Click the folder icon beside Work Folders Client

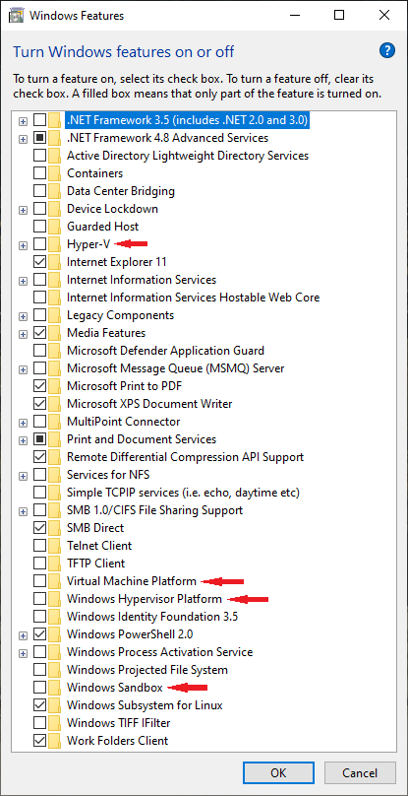point(55,741)
